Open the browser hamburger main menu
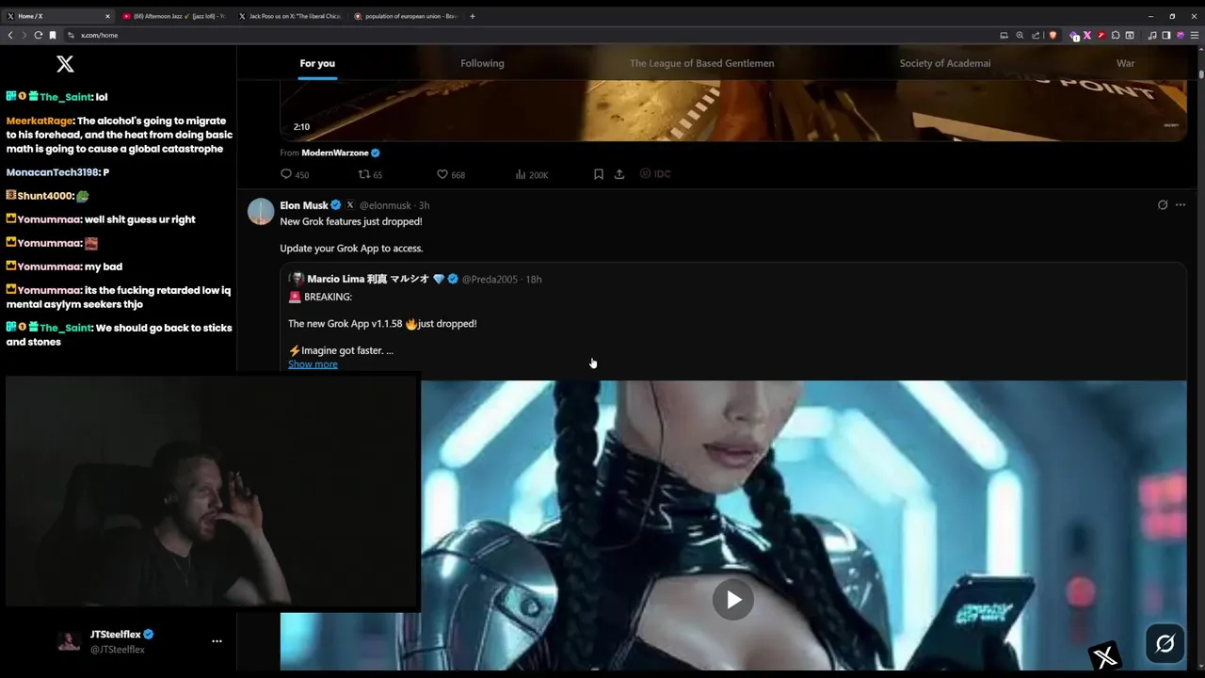Image resolution: width=1205 pixels, height=678 pixels. click(x=1195, y=35)
